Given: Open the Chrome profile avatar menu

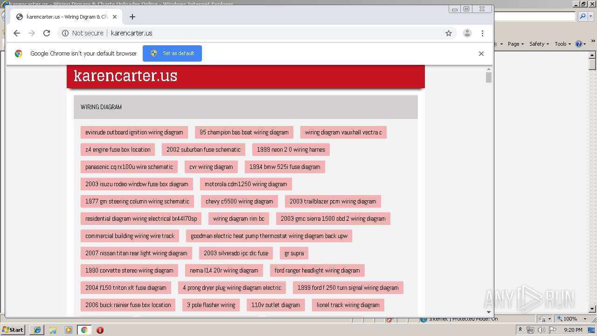Looking at the screenshot, I should (467, 33).
